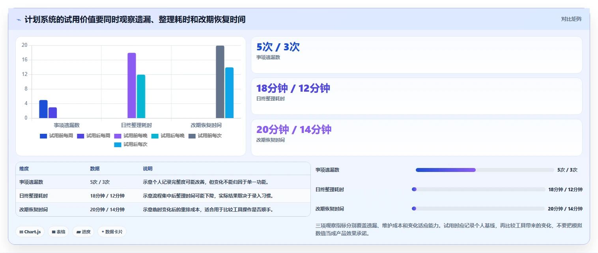Click the 表格 chip

pyautogui.click(x=58, y=232)
